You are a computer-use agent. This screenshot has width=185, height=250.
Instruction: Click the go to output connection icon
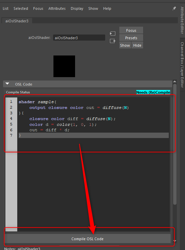[113, 41]
